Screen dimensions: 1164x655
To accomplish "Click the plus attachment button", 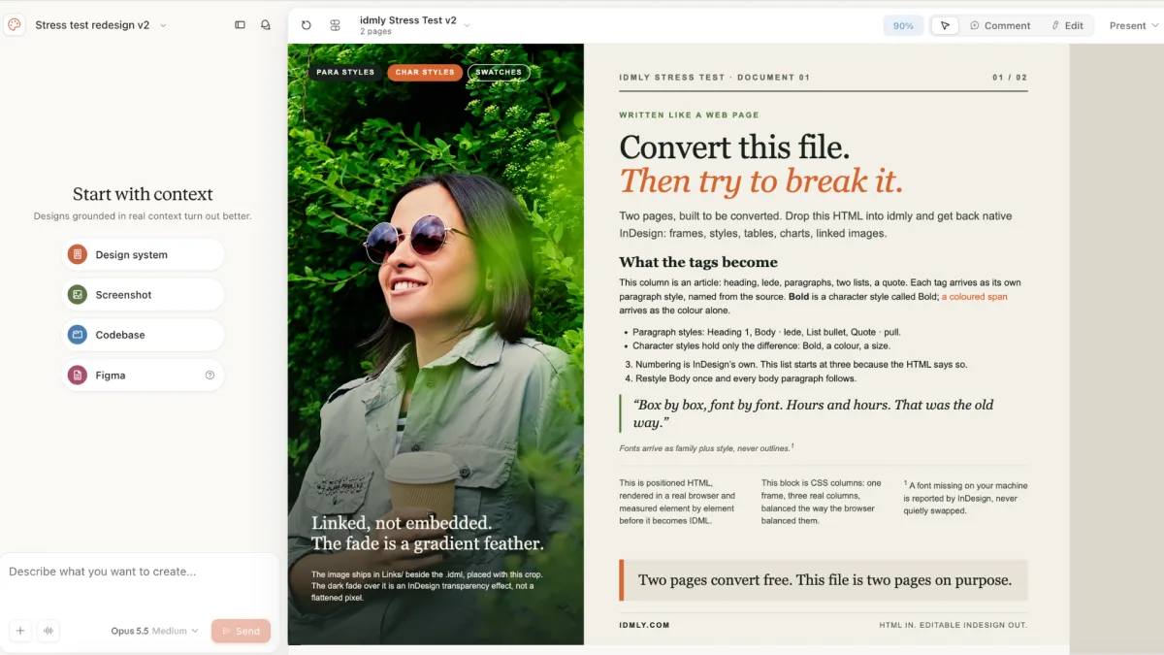I will tap(20, 631).
